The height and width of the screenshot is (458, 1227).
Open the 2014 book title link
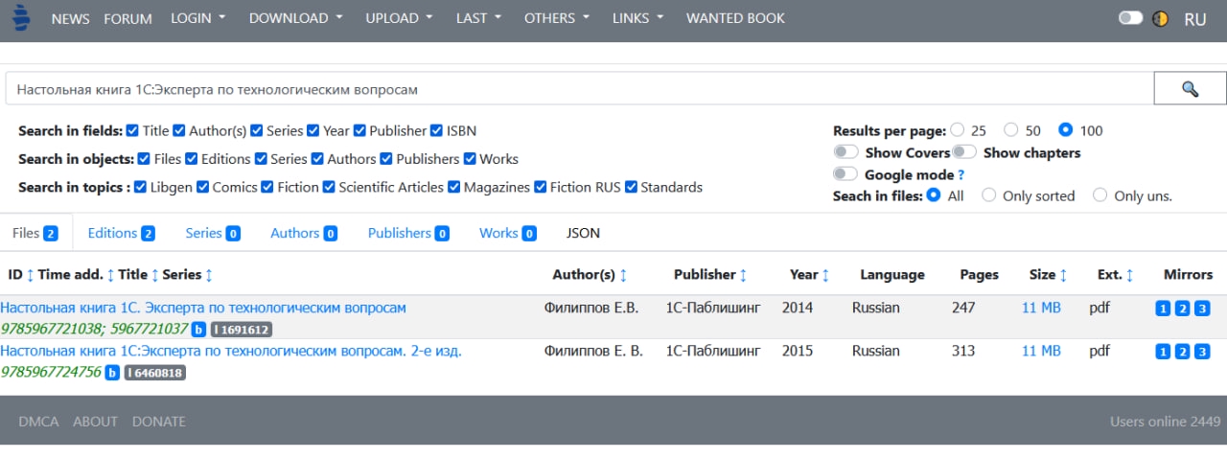tap(203, 308)
